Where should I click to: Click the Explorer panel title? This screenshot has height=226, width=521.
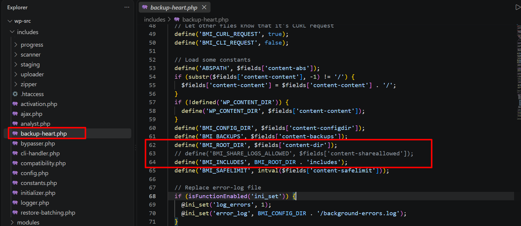coord(17,7)
